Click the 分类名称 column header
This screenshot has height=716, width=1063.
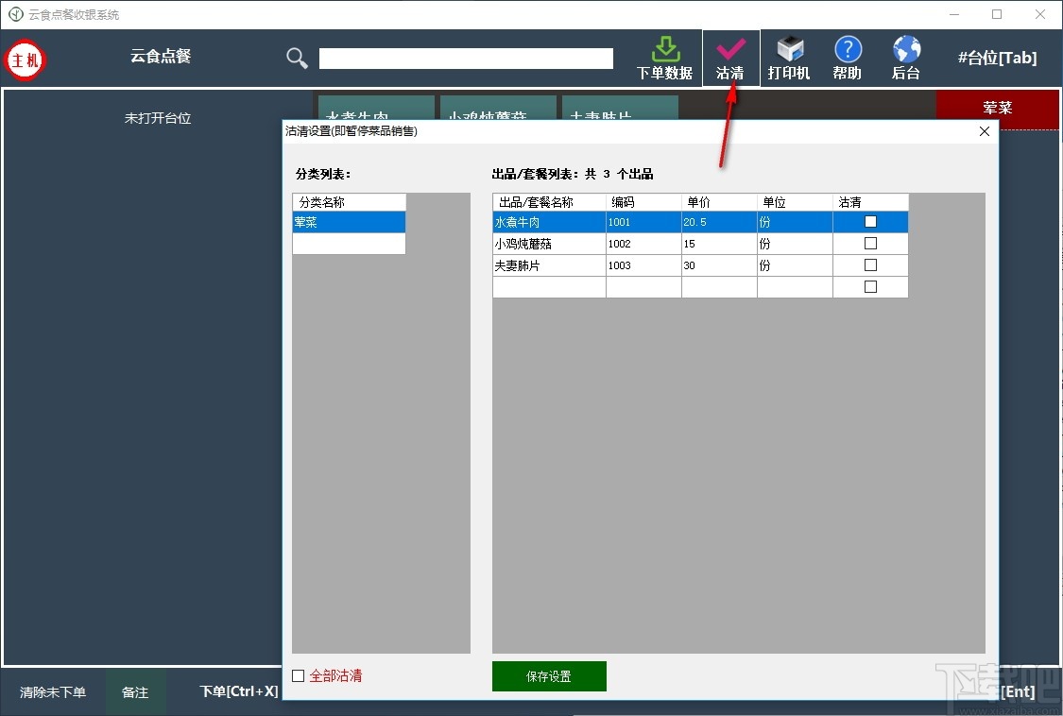(349, 202)
